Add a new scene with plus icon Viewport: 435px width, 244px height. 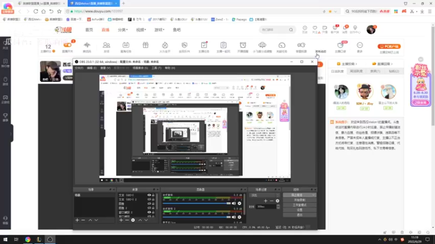pos(77,220)
